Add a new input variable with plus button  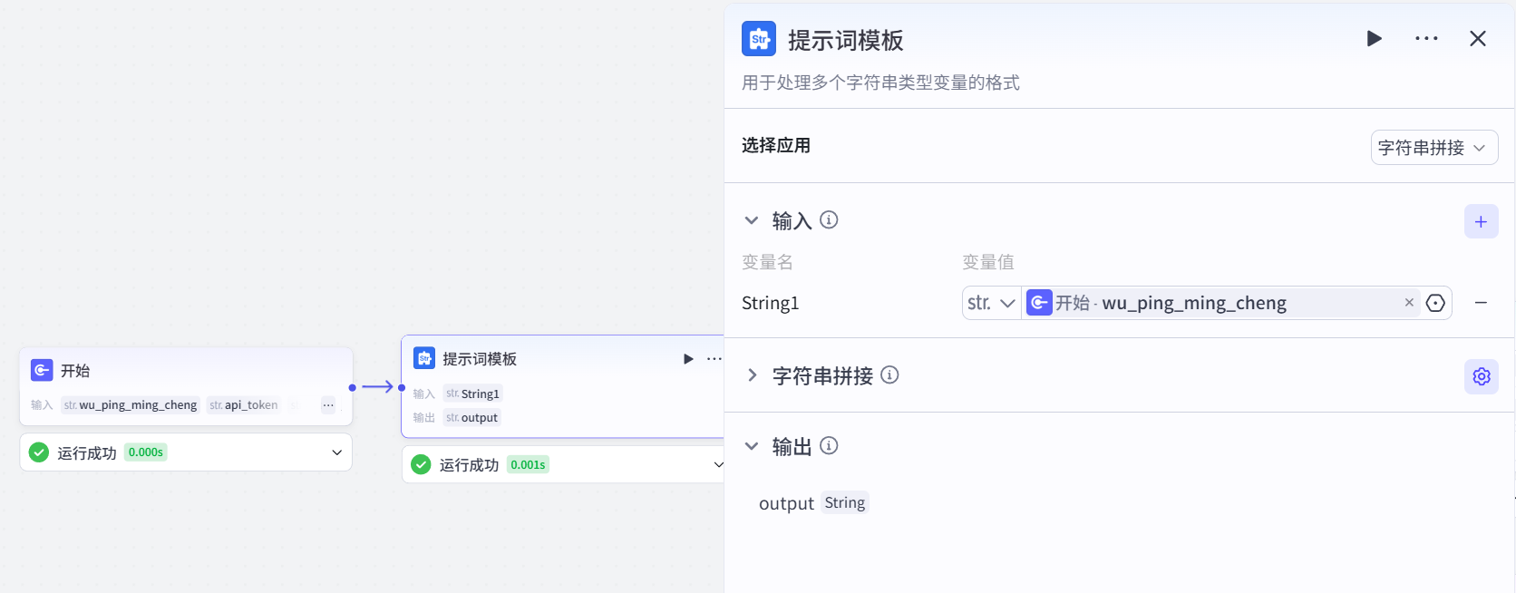click(x=1481, y=221)
